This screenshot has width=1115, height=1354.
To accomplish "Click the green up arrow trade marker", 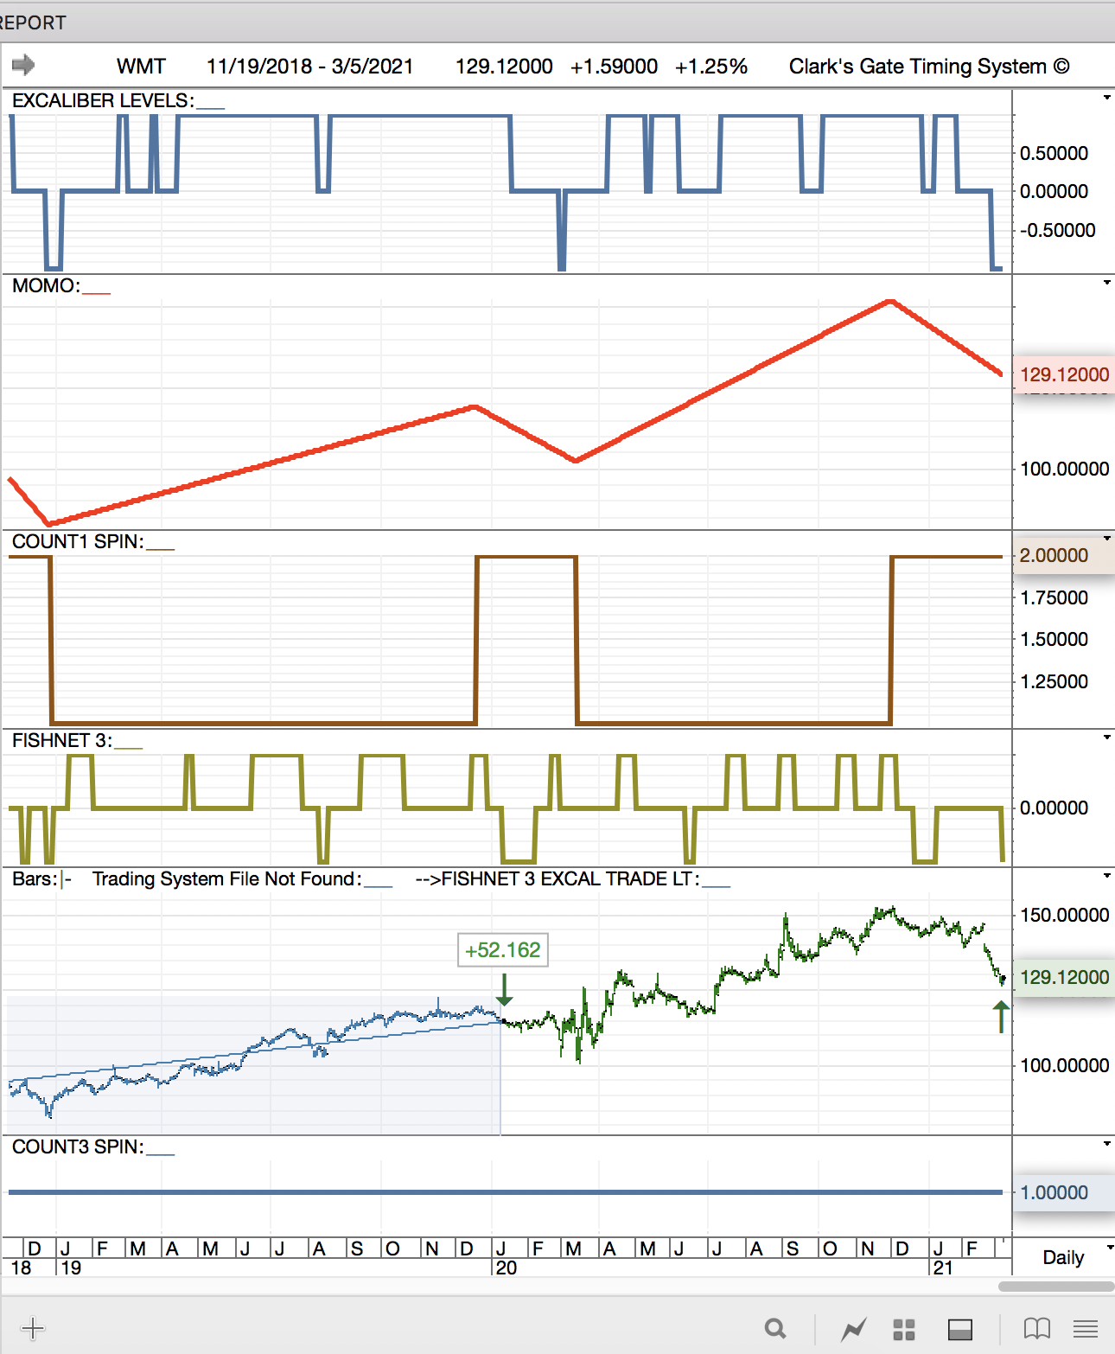I will click(x=1001, y=1016).
